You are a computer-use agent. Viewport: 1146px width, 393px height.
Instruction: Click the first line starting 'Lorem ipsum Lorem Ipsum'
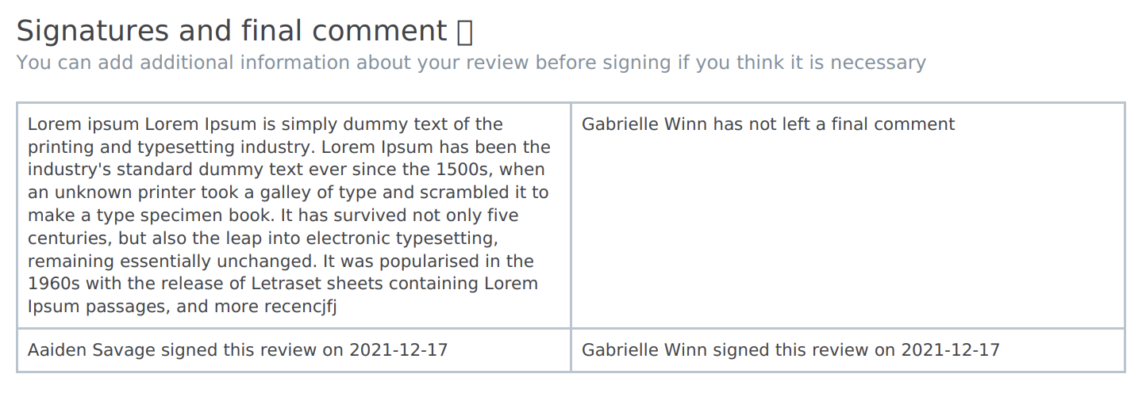click(265, 124)
